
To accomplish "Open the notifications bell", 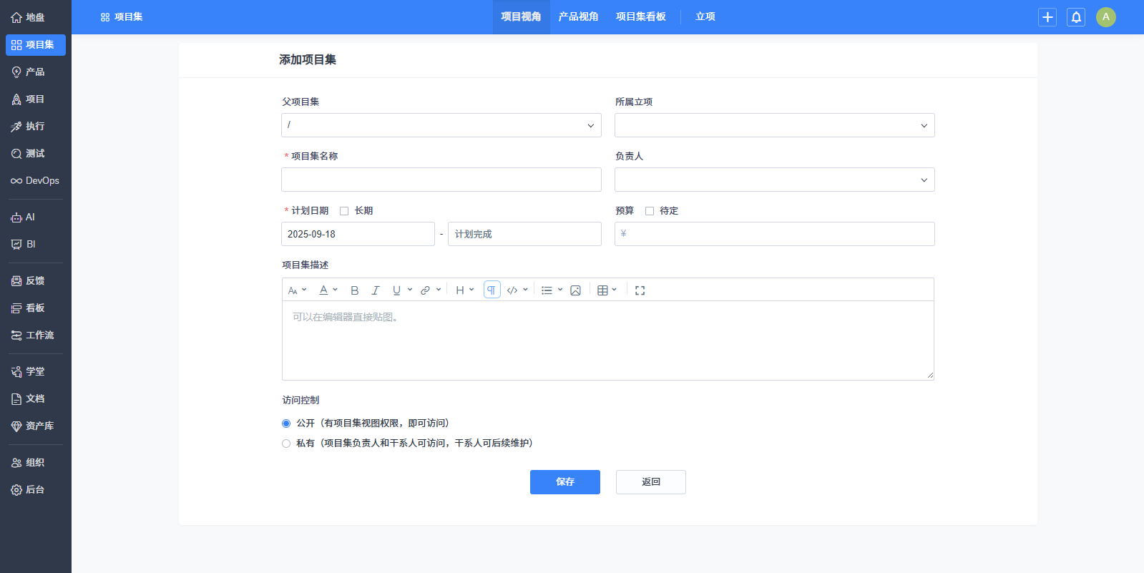I will click(1075, 17).
